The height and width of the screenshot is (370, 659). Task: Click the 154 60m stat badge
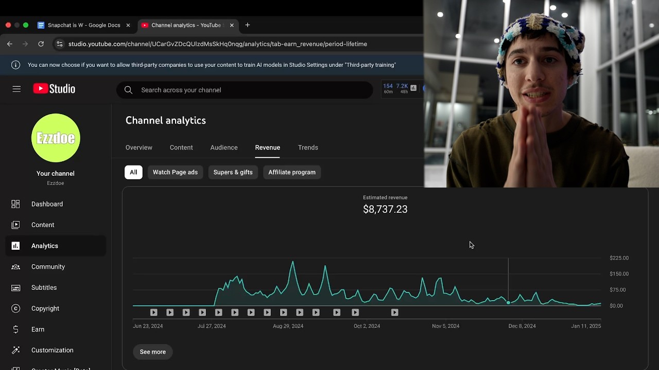coord(388,88)
